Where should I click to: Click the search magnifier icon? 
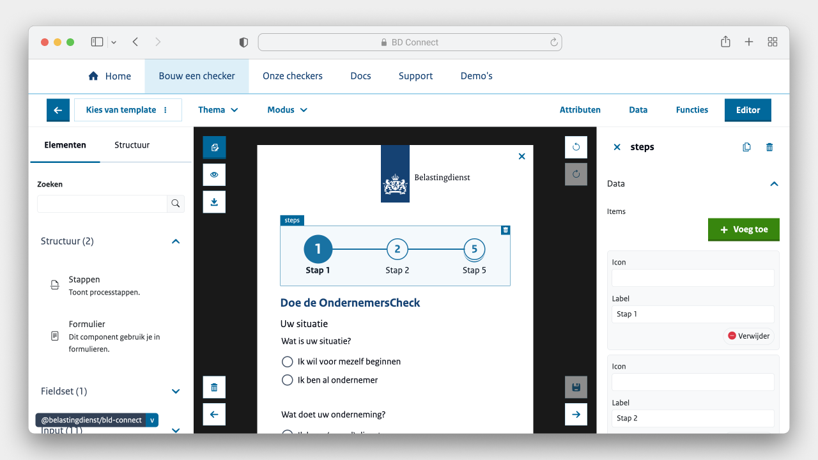[176, 204]
